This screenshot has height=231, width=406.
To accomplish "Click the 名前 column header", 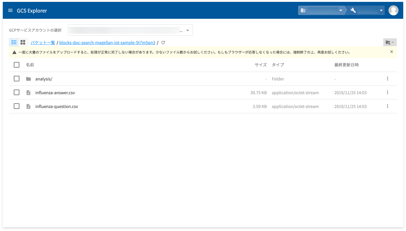I will tap(30, 65).
